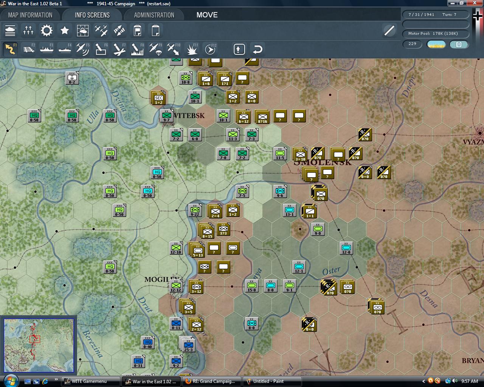This screenshot has height=387, width=484.
Task: Select F2 rail move mode
Action: [28, 49]
